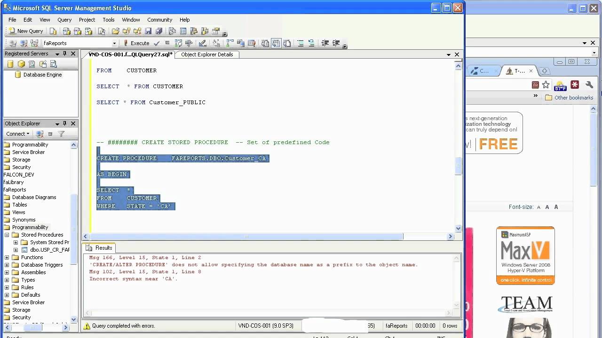The width and height of the screenshot is (602, 338).
Task: Click the Open File folder icon
Action: point(115,31)
